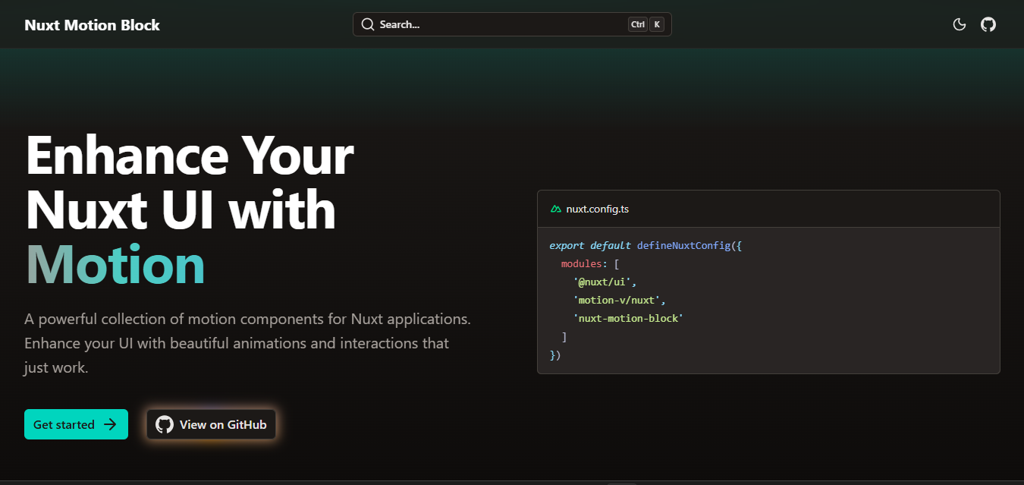
Task: Click the 'nuxt-motion-block' code line
Action: click(x=628, y=318)
